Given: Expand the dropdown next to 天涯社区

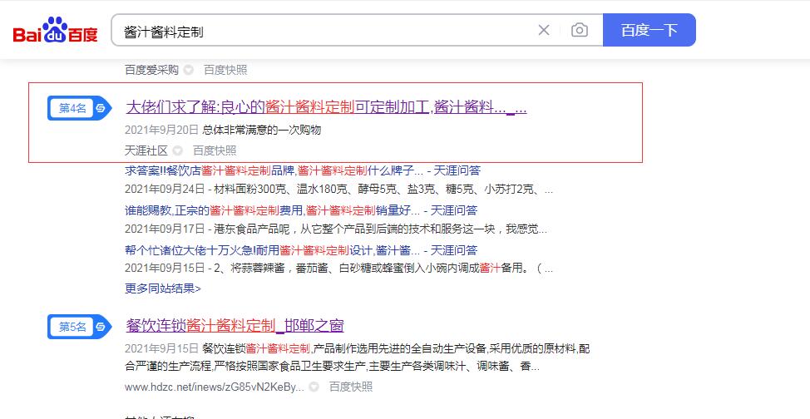Looking at the screenshot, I should pyautogui.click(x=178, y=150).
